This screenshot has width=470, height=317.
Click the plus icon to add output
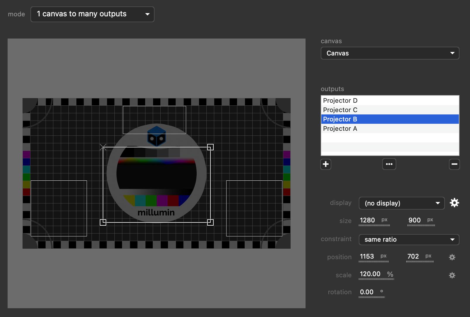(x=326, y=164)
